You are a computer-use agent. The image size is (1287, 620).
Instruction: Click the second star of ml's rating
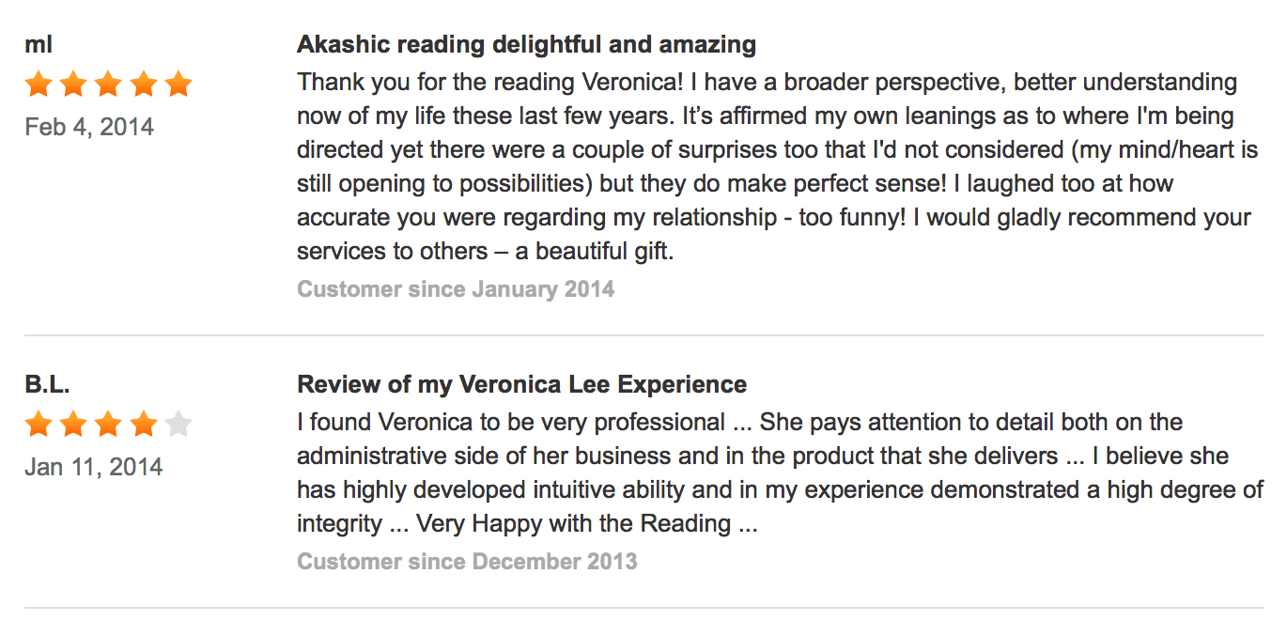pyautogui.click(x=73, y=85)
